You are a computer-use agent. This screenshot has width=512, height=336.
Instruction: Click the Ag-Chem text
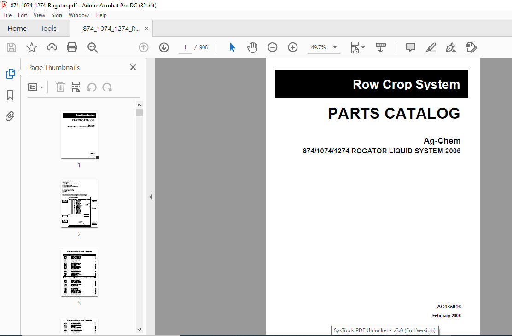[x=442, y=141]
